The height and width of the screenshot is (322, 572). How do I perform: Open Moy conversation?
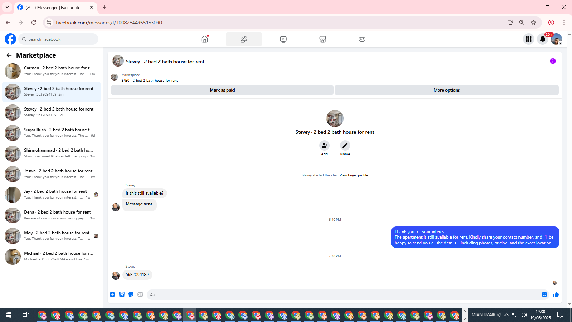click(x=51, y=236)
